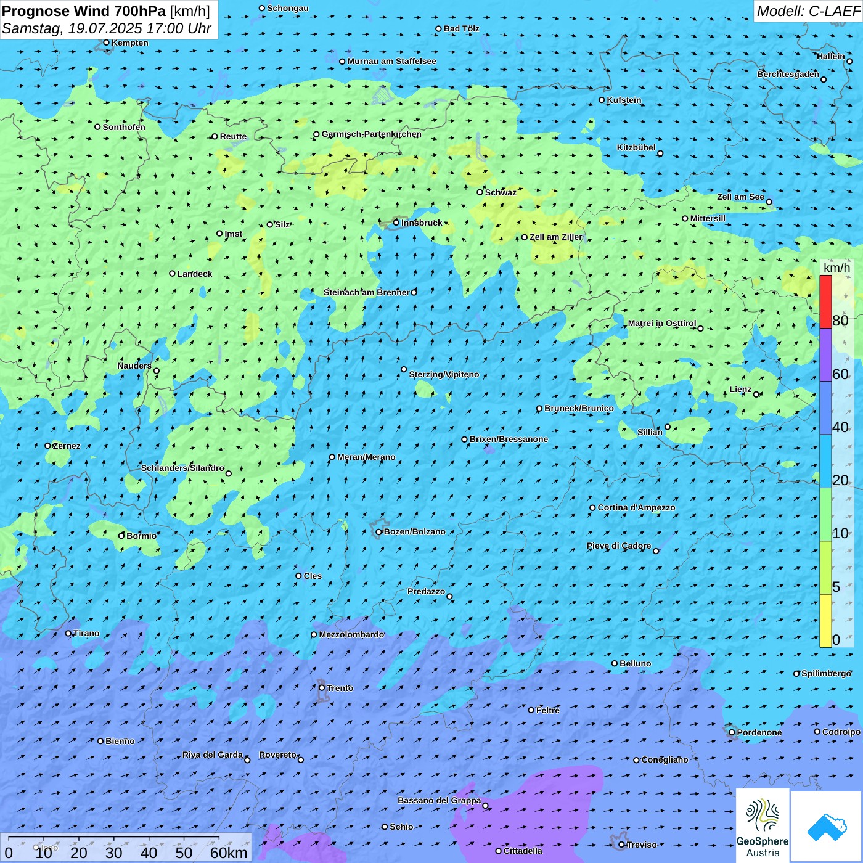
Task: Click the 'Bassano del Grappa' label
Action: (x=440, y=800)
